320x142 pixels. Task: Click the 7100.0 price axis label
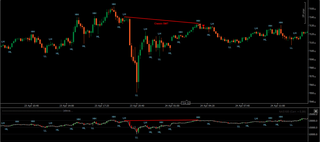pyautogui.click(x=312, y=51)
